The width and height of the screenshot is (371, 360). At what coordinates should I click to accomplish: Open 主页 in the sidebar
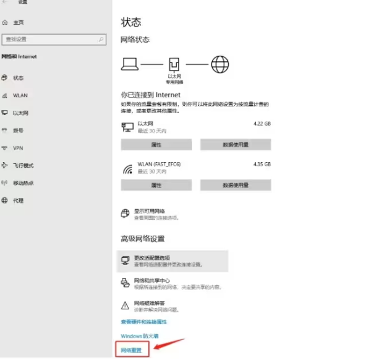19,22
